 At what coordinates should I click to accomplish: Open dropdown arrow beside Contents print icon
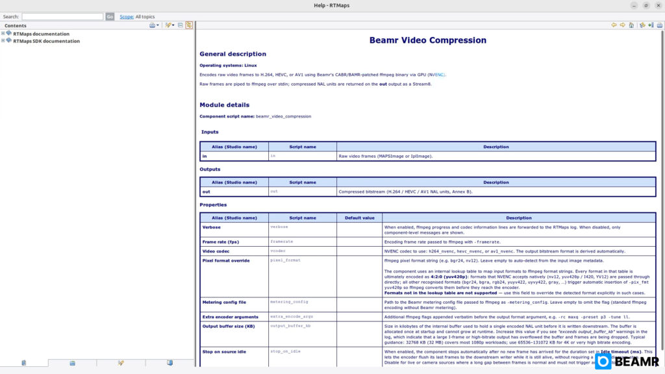[x=158, y=25]
